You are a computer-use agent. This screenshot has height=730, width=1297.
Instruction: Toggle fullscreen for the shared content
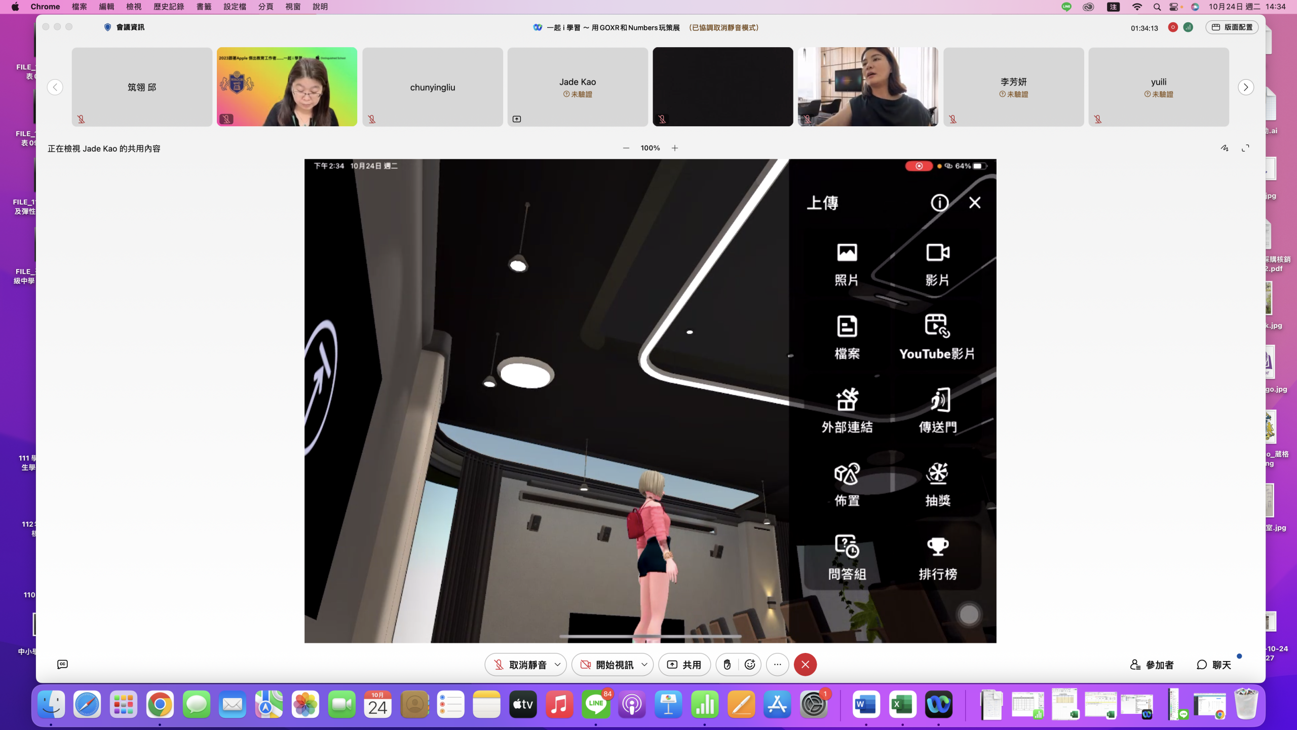[1245, 148]
